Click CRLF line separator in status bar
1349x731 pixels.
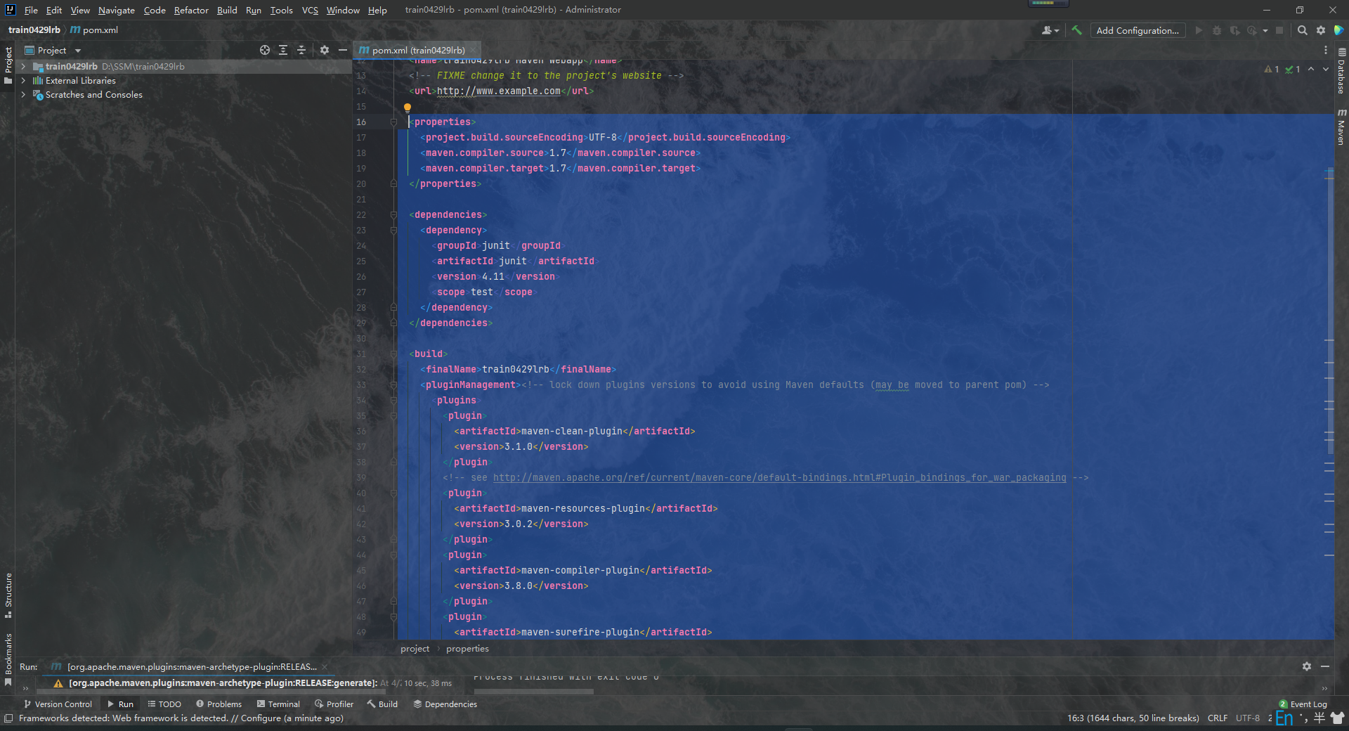click(1218, 718)
